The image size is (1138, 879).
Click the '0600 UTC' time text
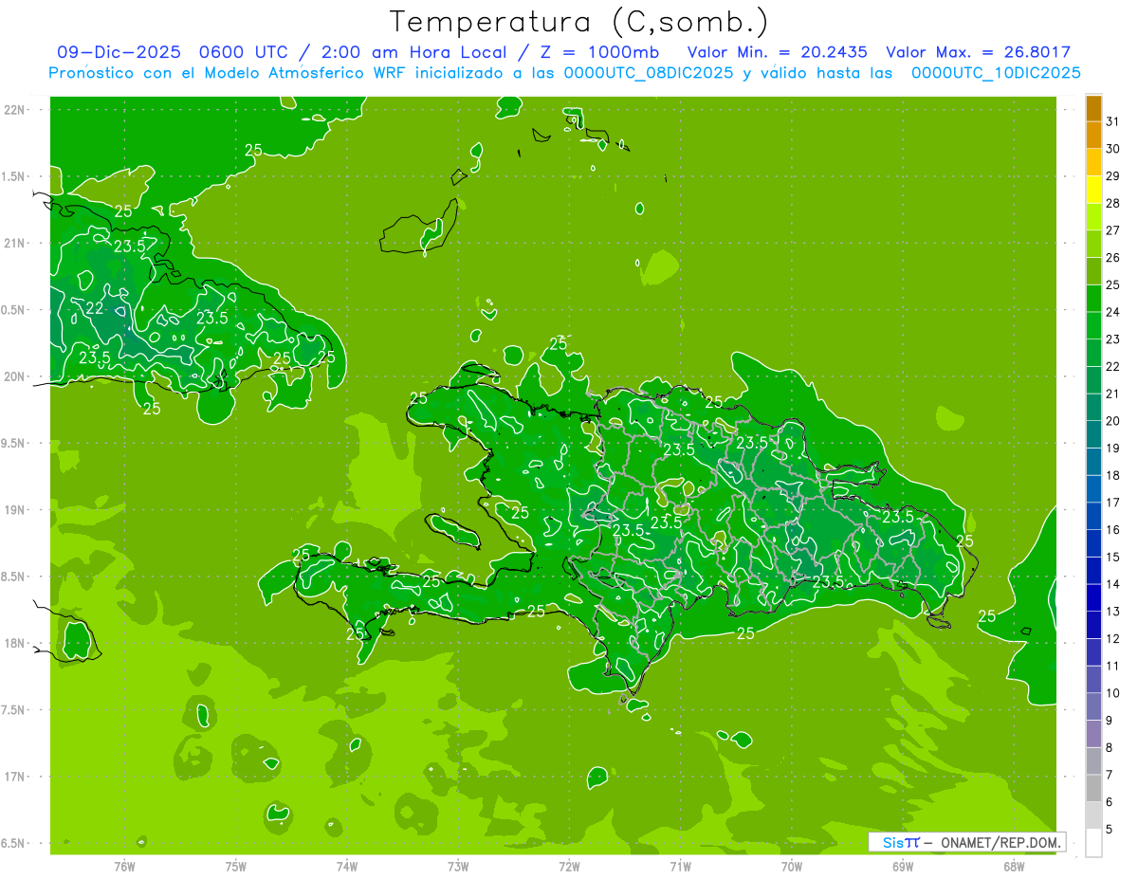[x=244, y=52]
